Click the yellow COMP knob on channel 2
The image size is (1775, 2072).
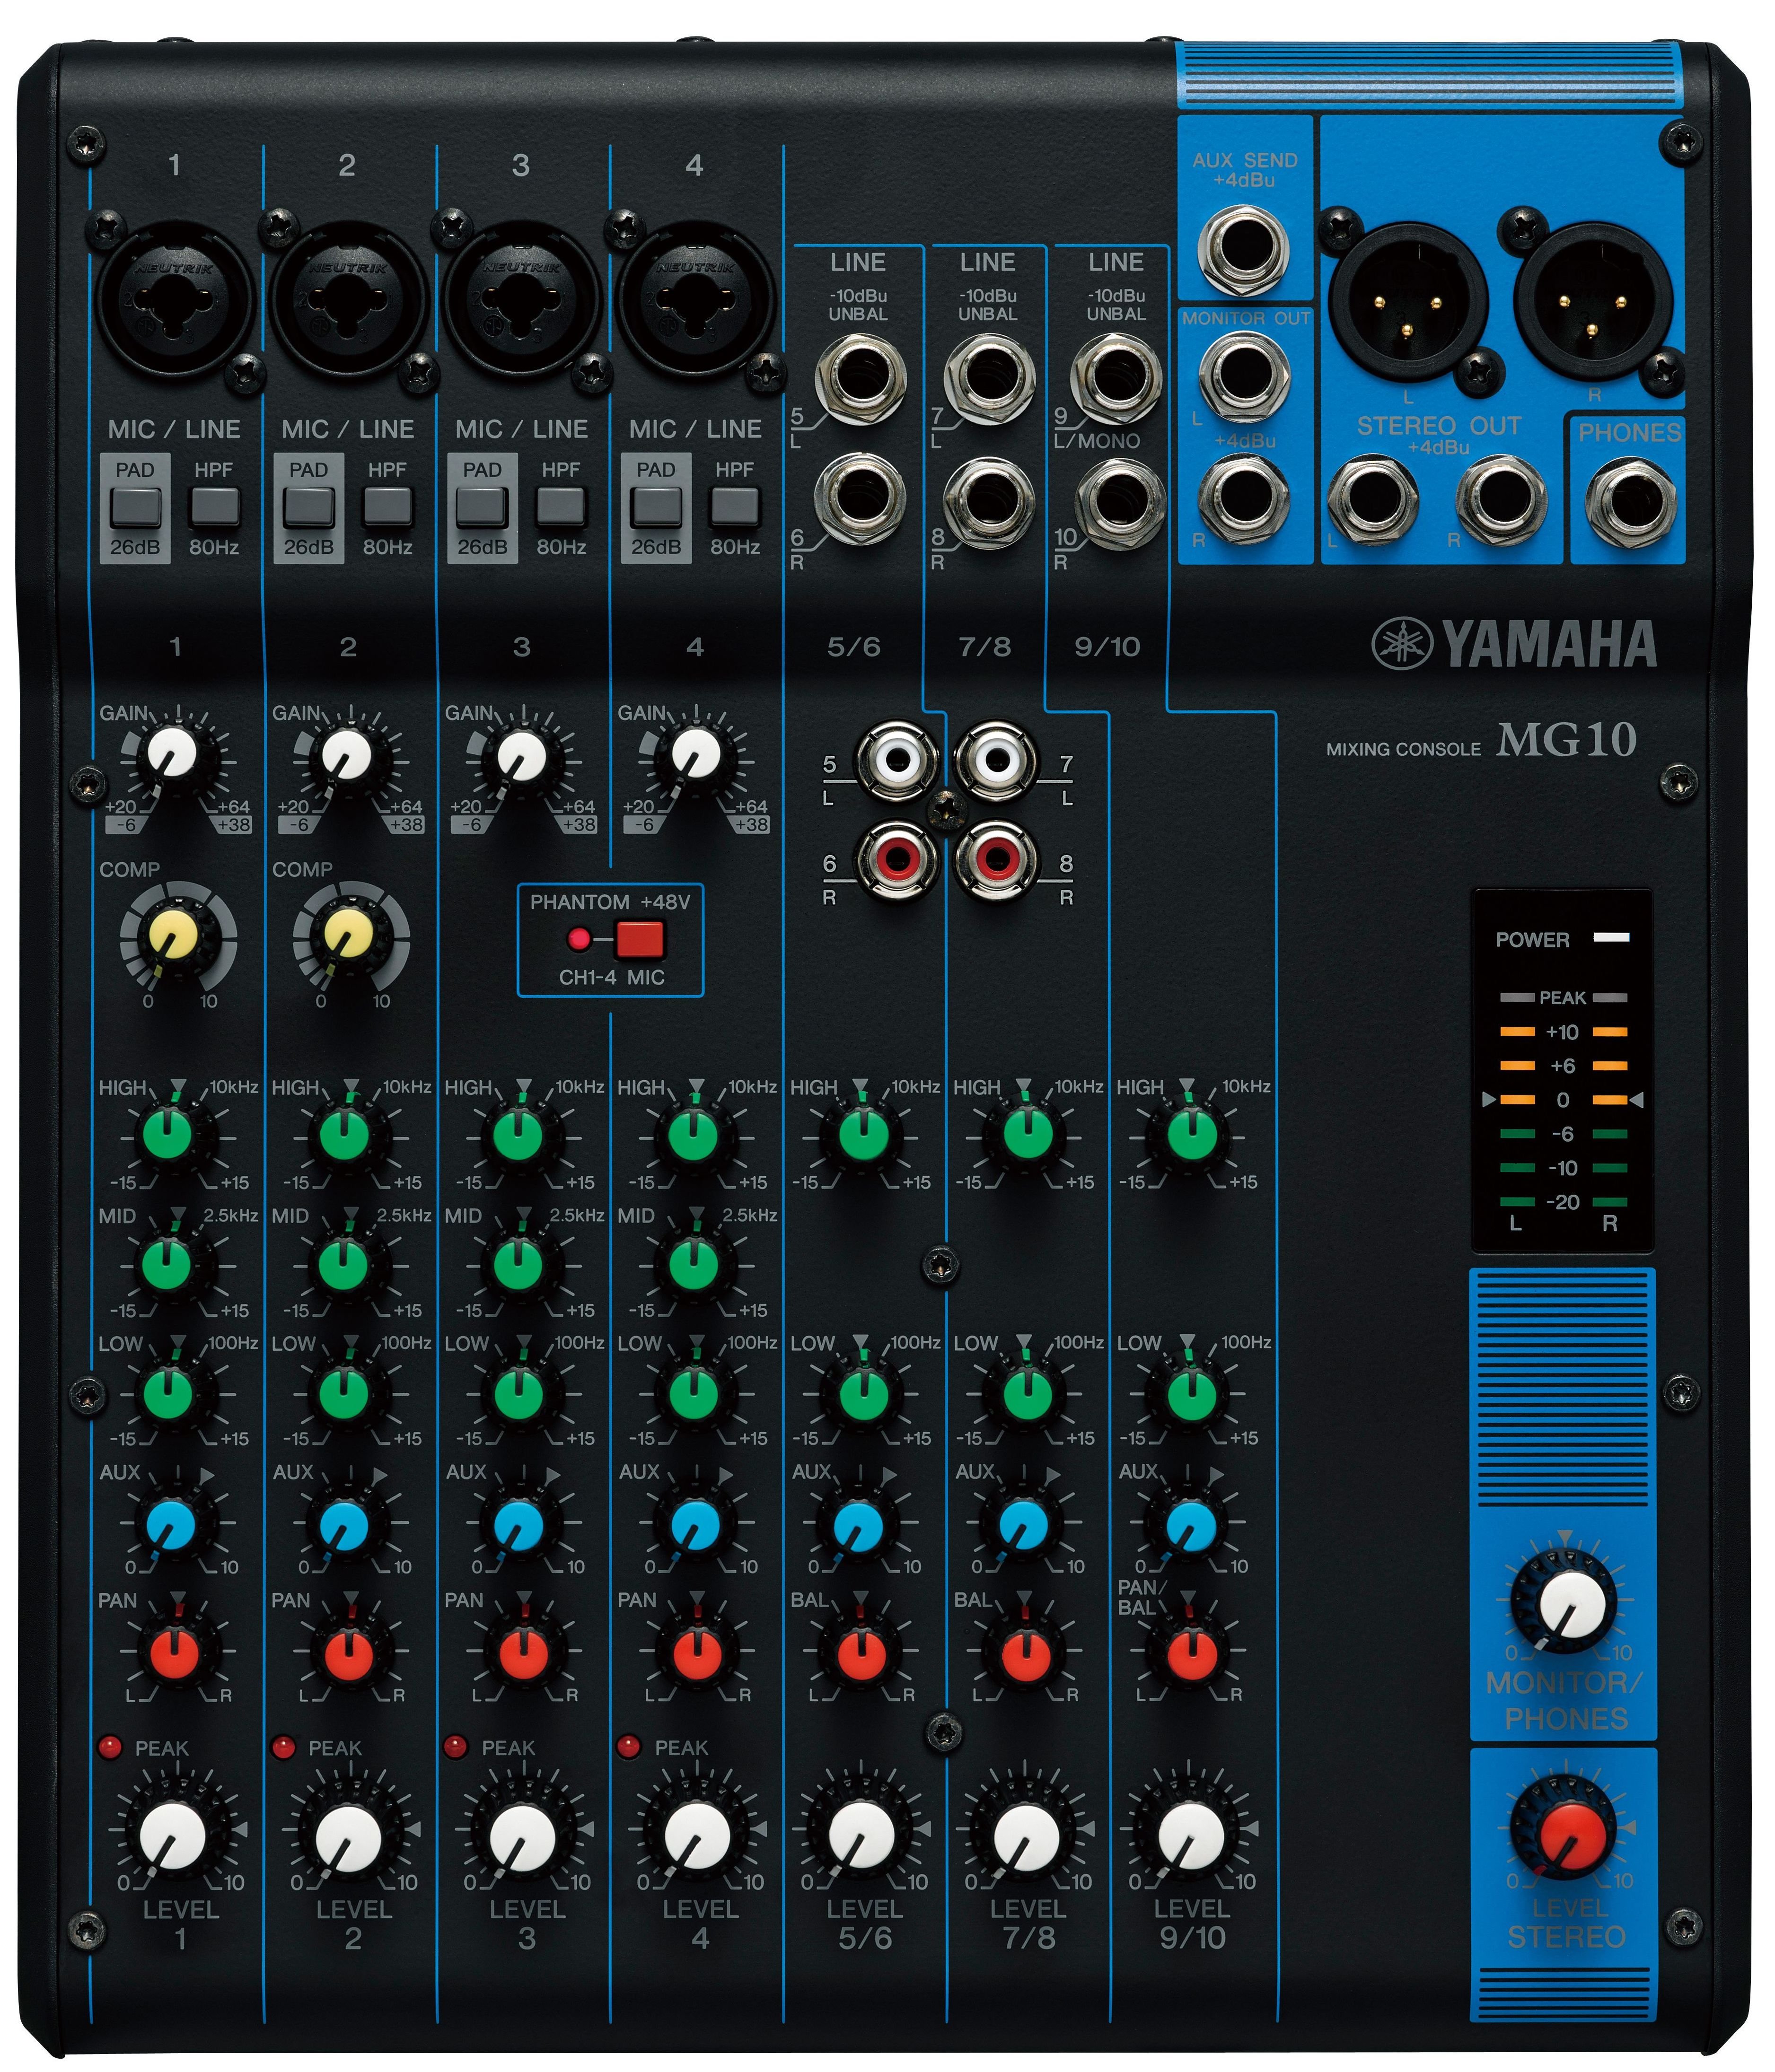coord(349,935)
